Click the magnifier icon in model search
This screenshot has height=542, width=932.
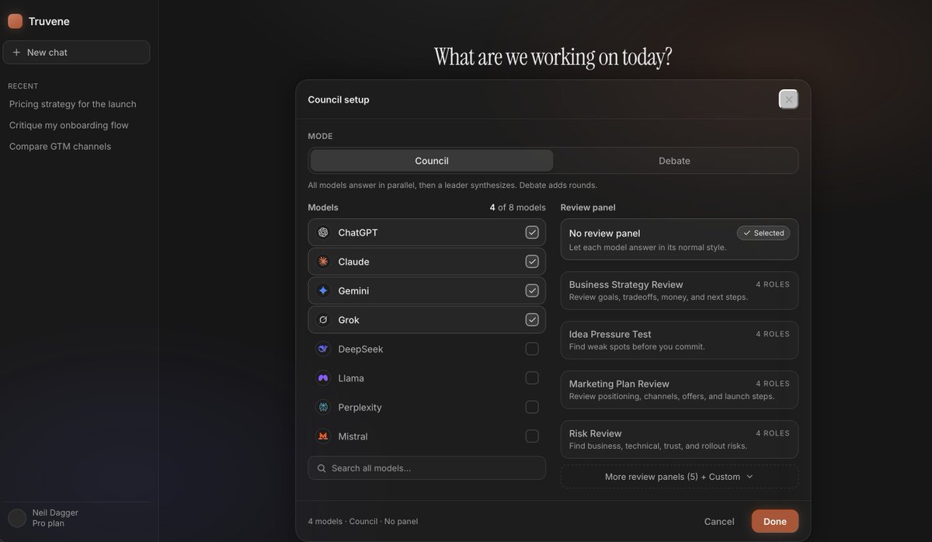(322, 468)
